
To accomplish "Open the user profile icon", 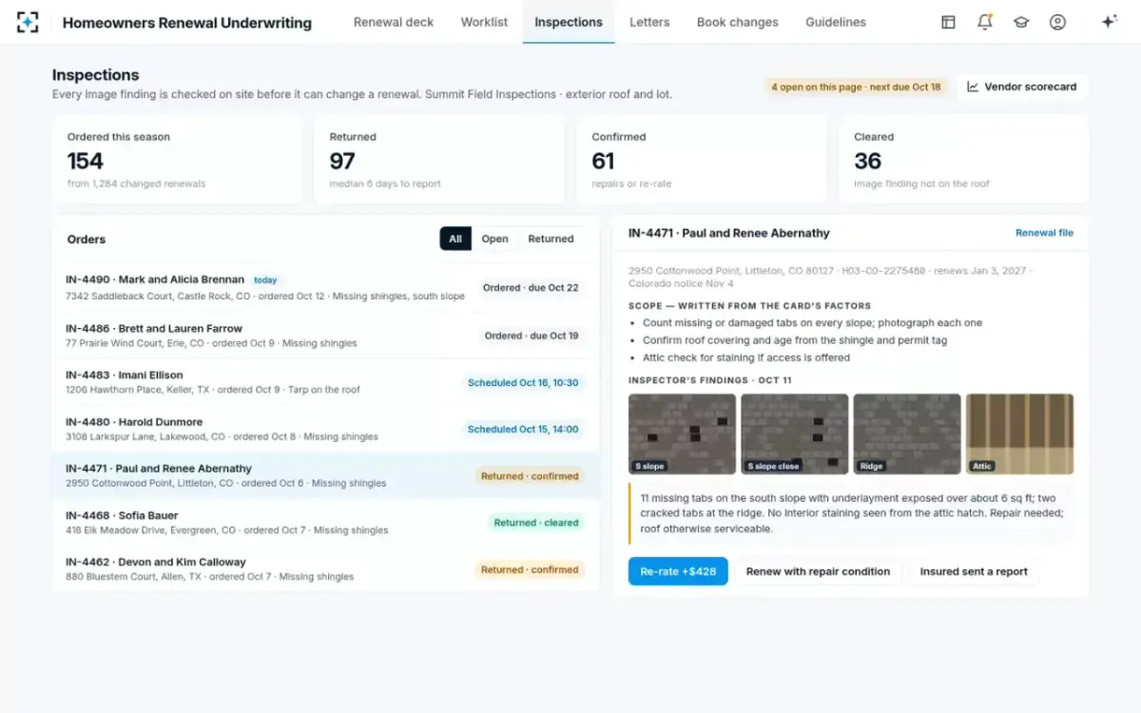I will click(1057, 22).
